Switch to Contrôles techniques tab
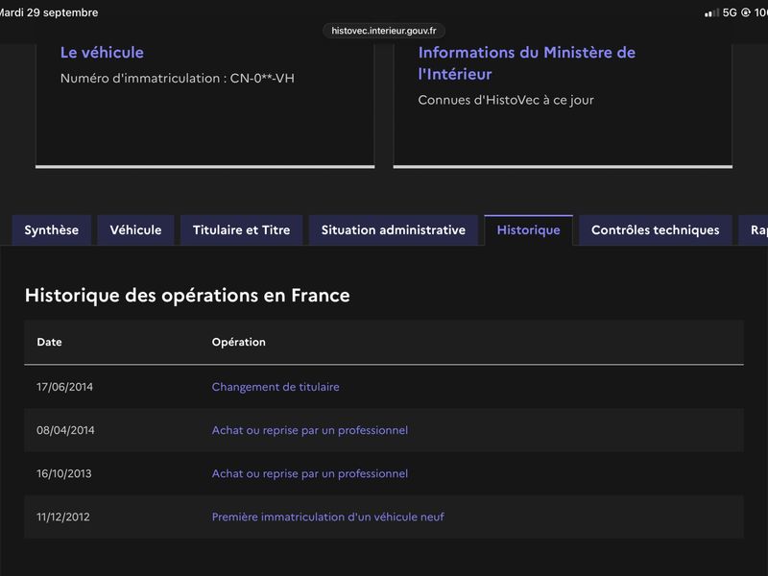The width and height of the screenshot is (768, 576). pos(656,229)
